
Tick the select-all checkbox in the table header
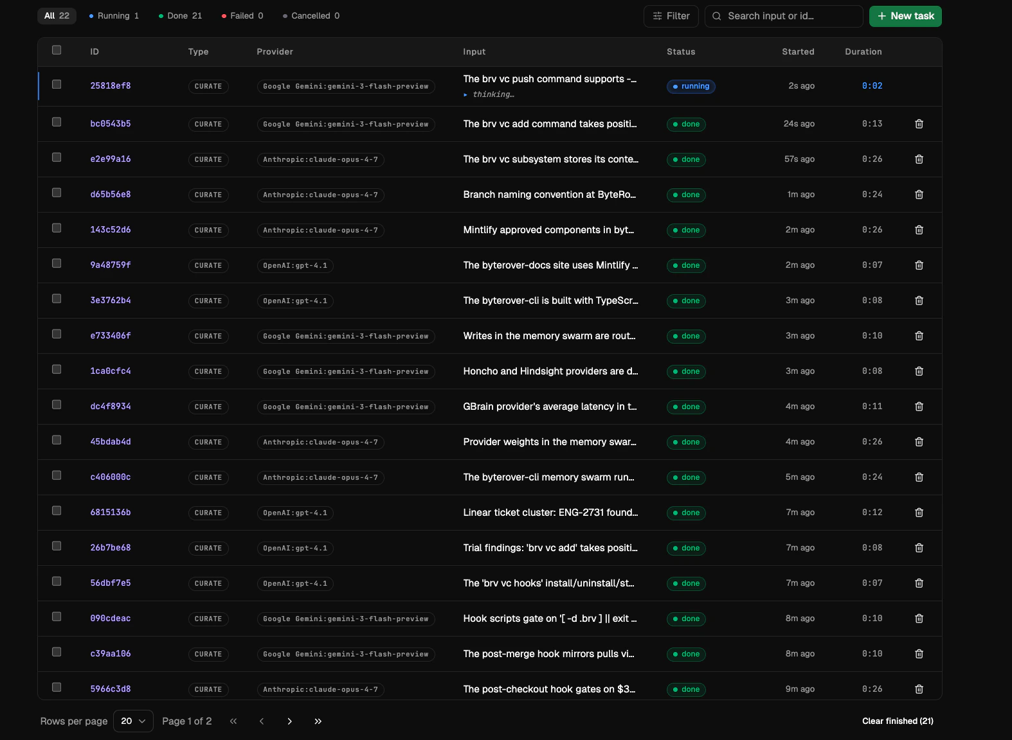tap(57, 50)
